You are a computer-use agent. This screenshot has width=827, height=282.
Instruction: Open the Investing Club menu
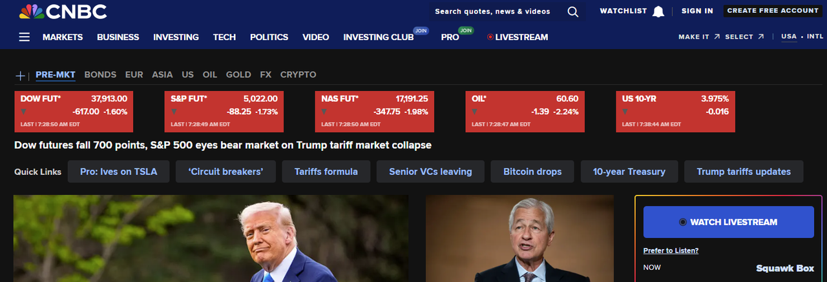tap(379, 37)
